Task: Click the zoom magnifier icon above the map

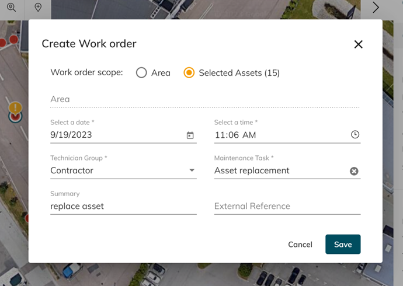Action: coord(12,8)
